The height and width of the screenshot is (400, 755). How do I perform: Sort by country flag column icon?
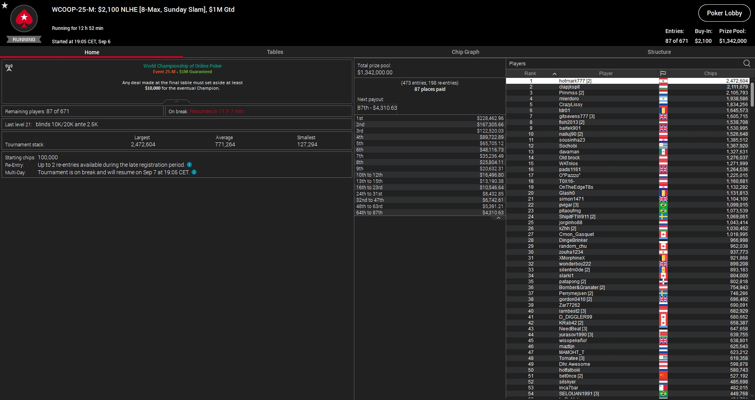click(663, 74)
